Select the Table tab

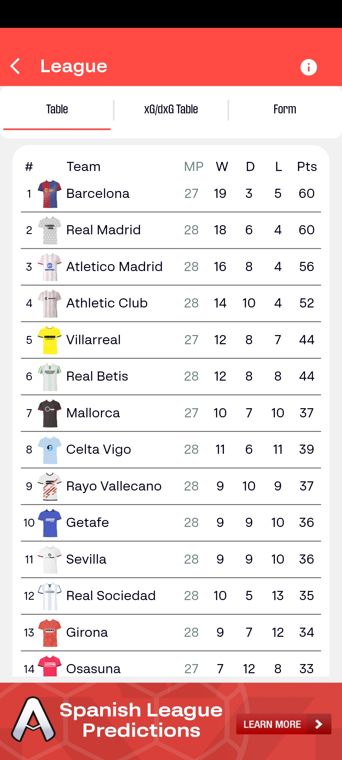pyautogui.click(x=57, y=109)
